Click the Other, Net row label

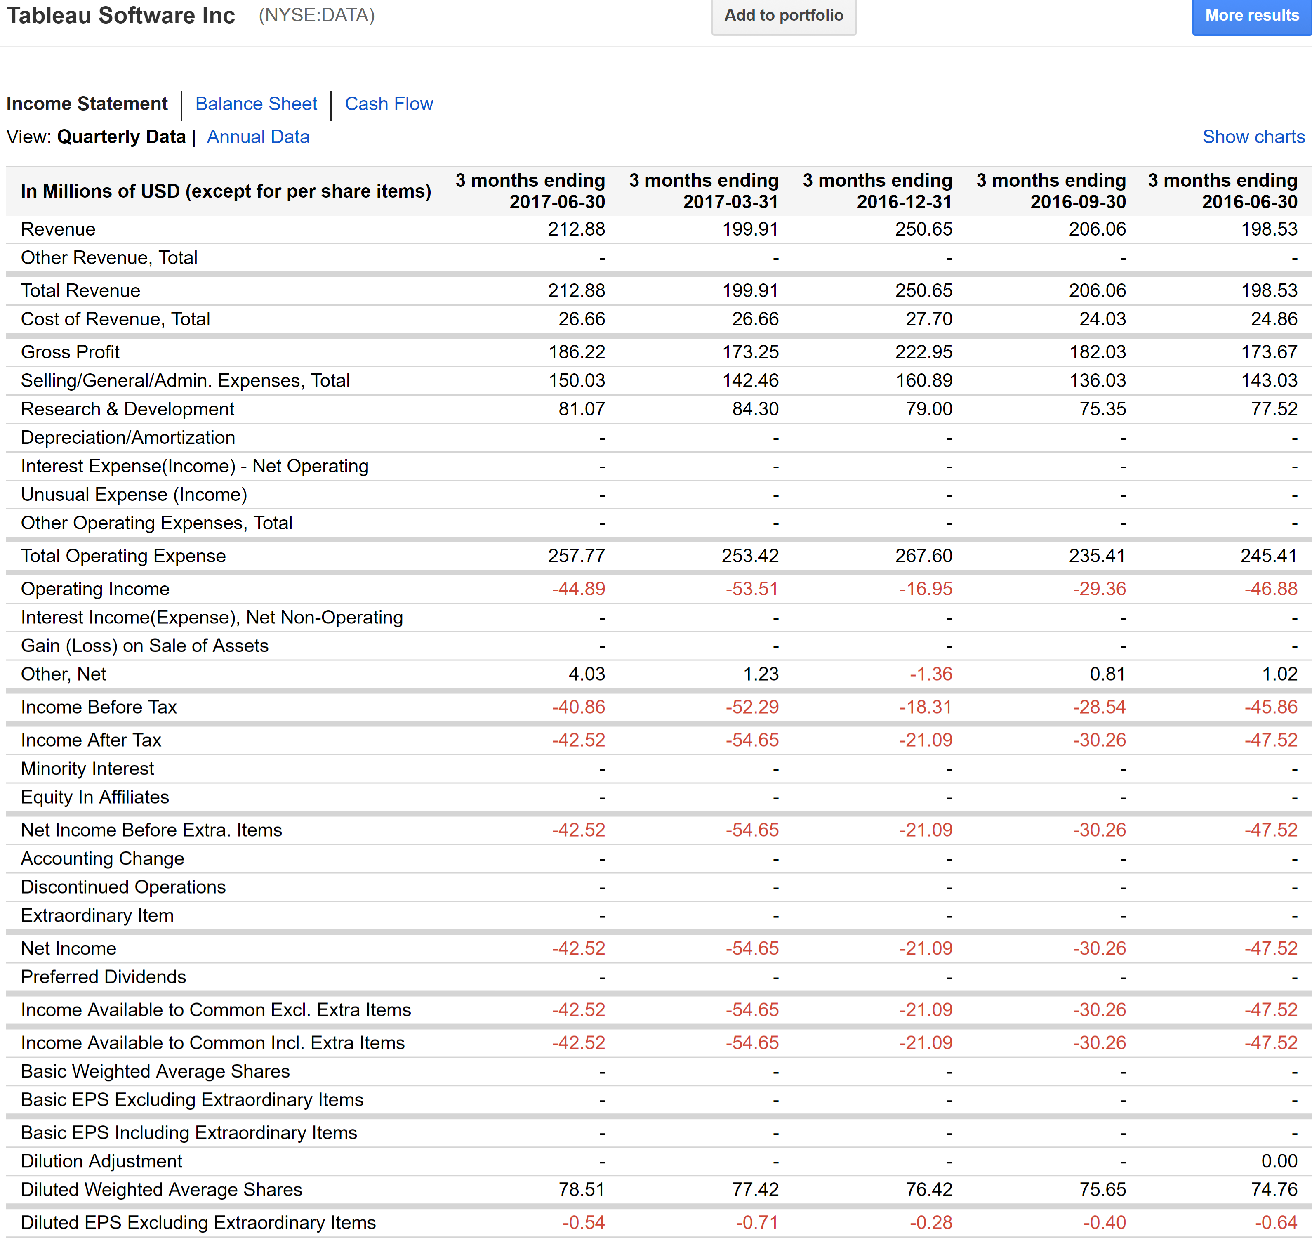point(64,674)
